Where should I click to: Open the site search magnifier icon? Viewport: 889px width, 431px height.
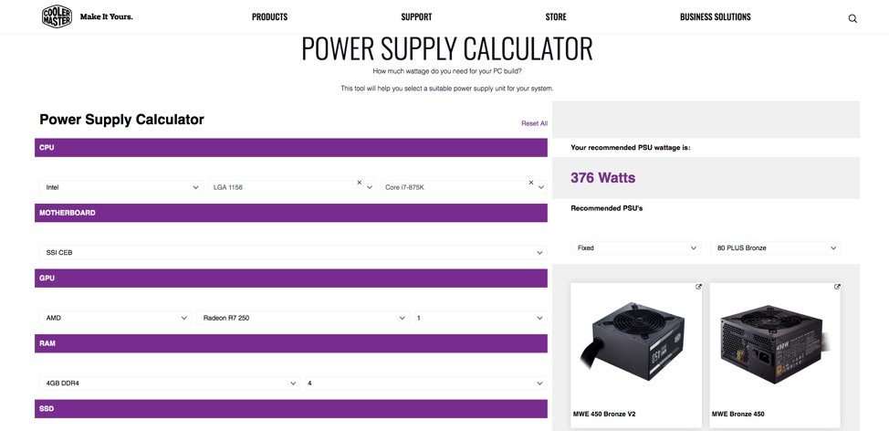tap(852, 18)
